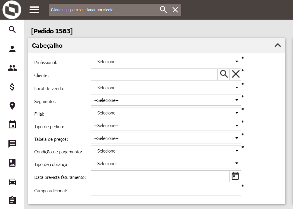The width and height of the screenshot is (293, 209).
Task: Open the chat message sidebar icon
Action: tap(12, 144)
